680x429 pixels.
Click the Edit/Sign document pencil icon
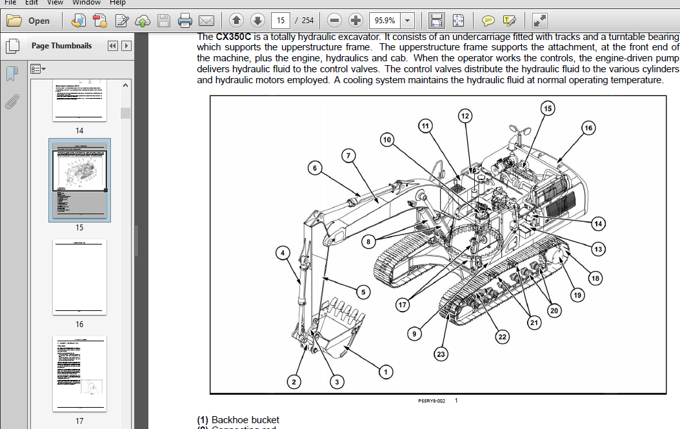pyautogui.click(x=121, y=21)
